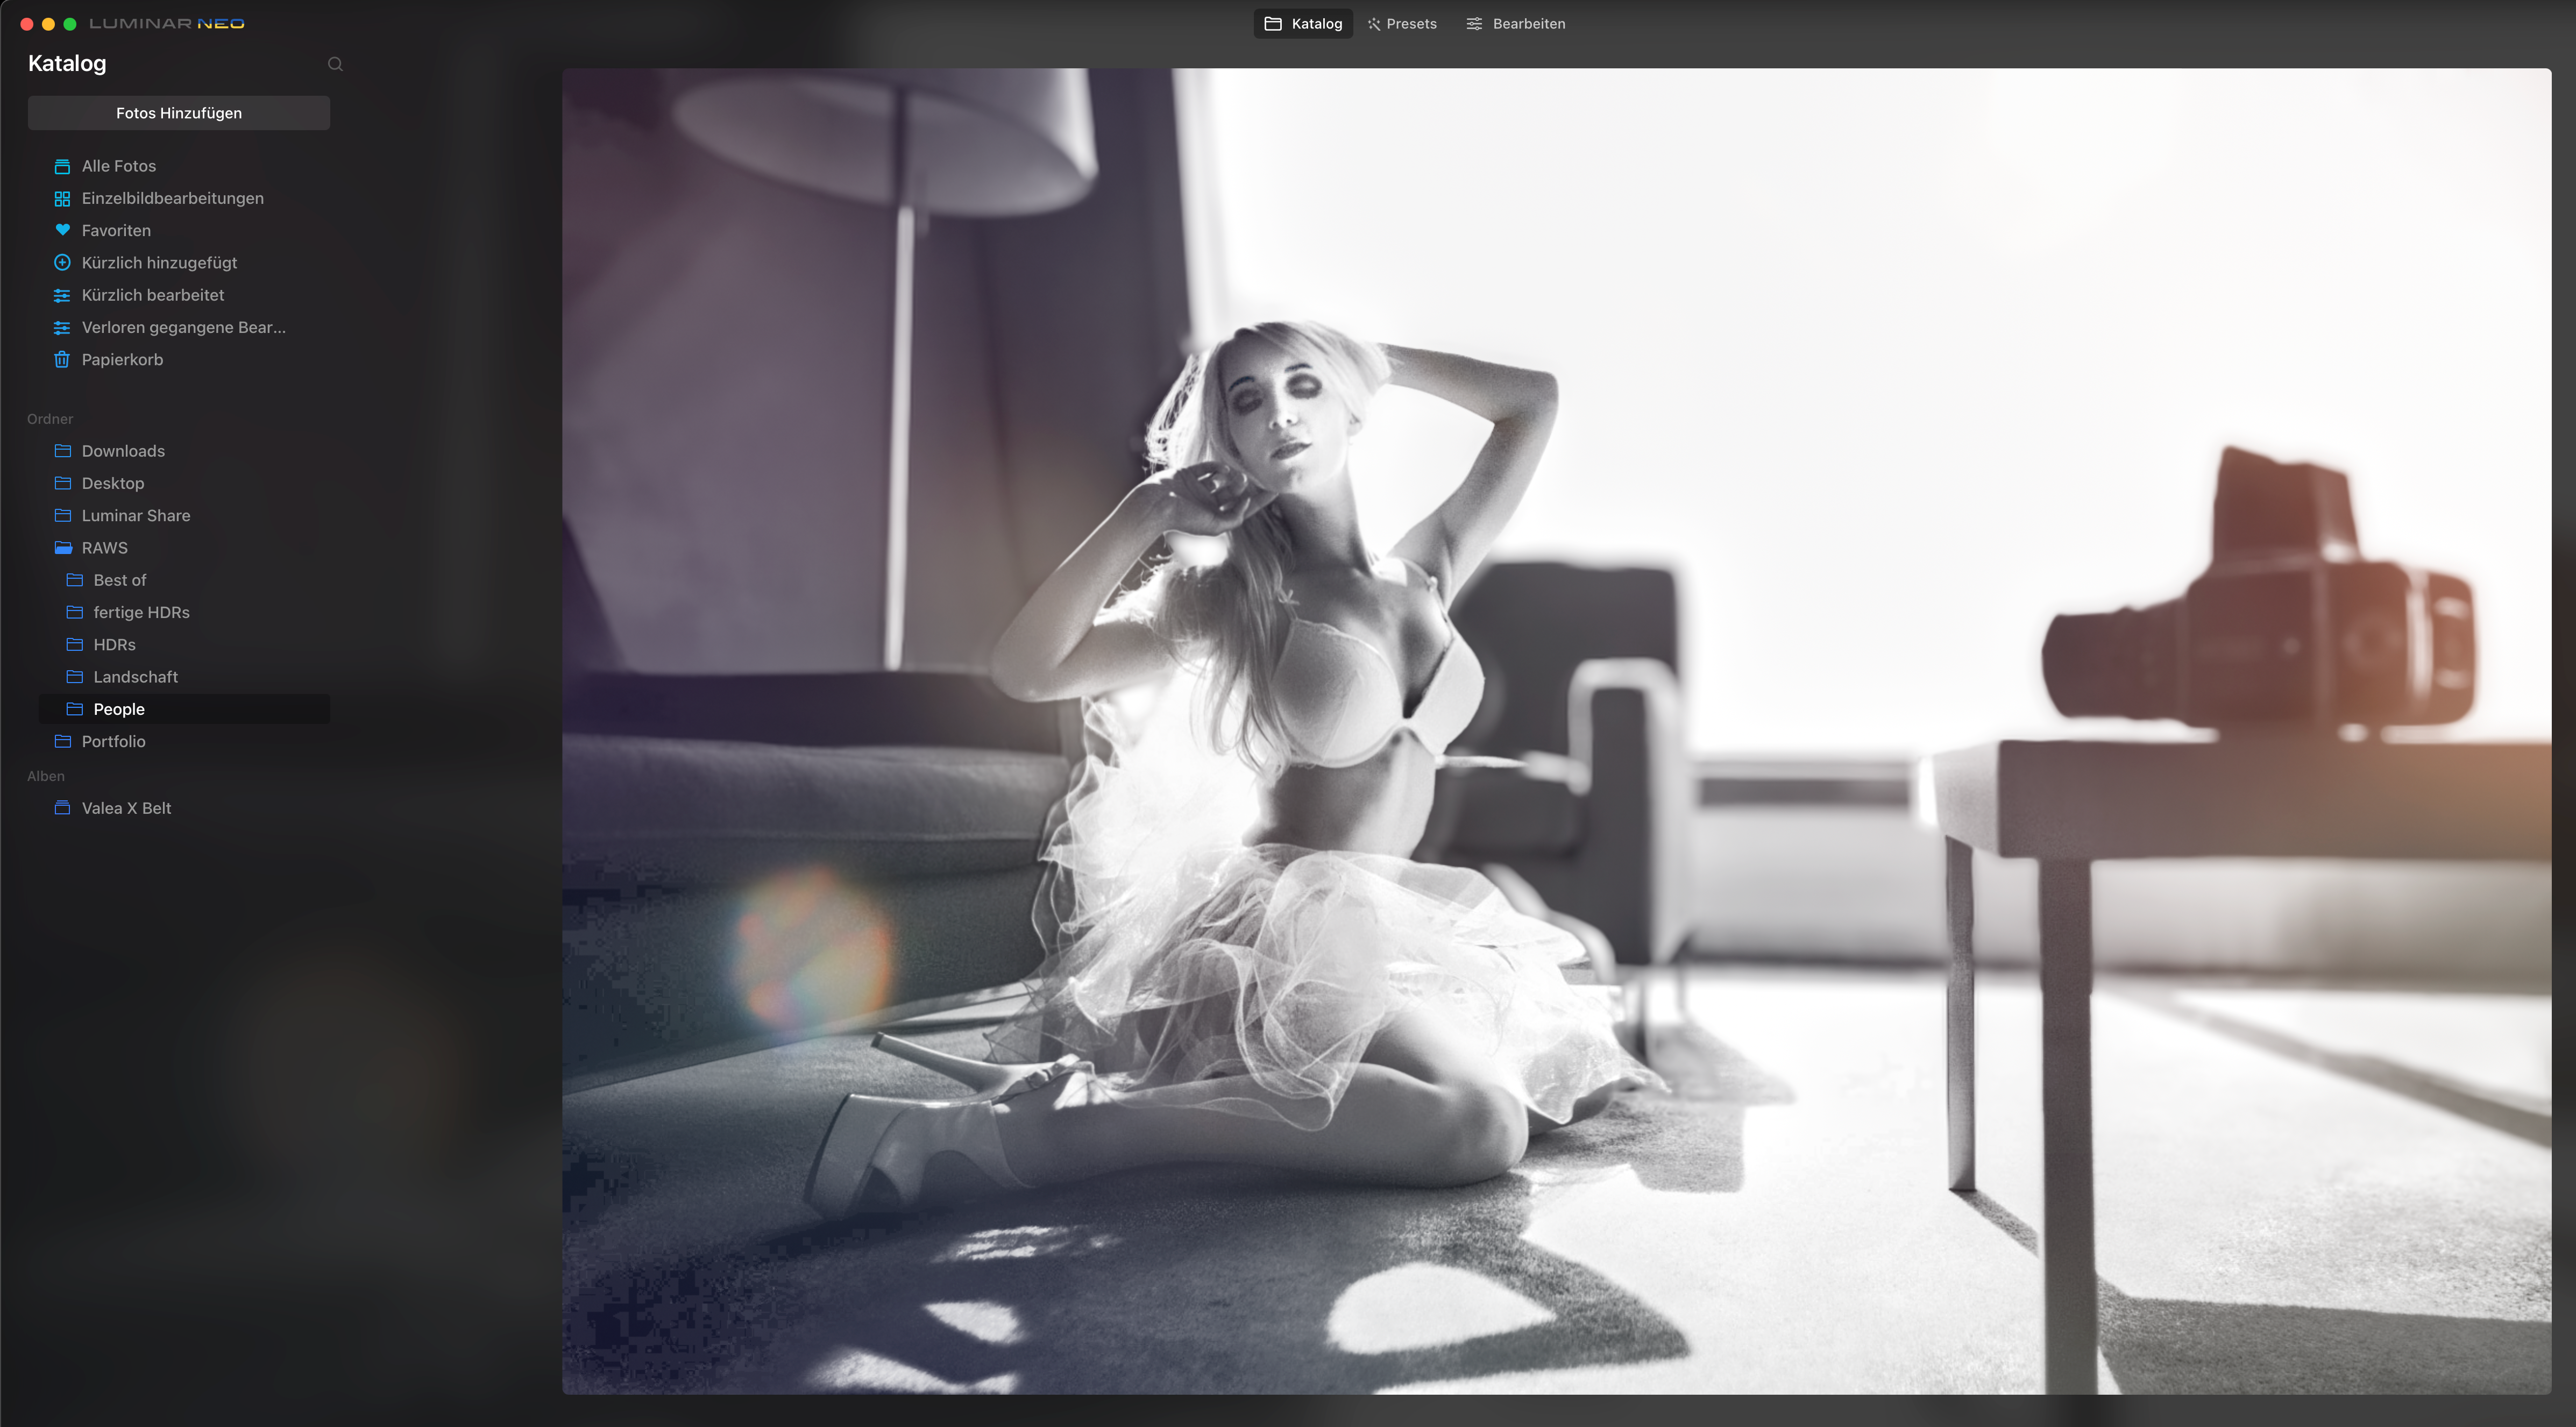Click the People folder icon
This screenshot has width=2576, height=1427.
coord(75,709)
